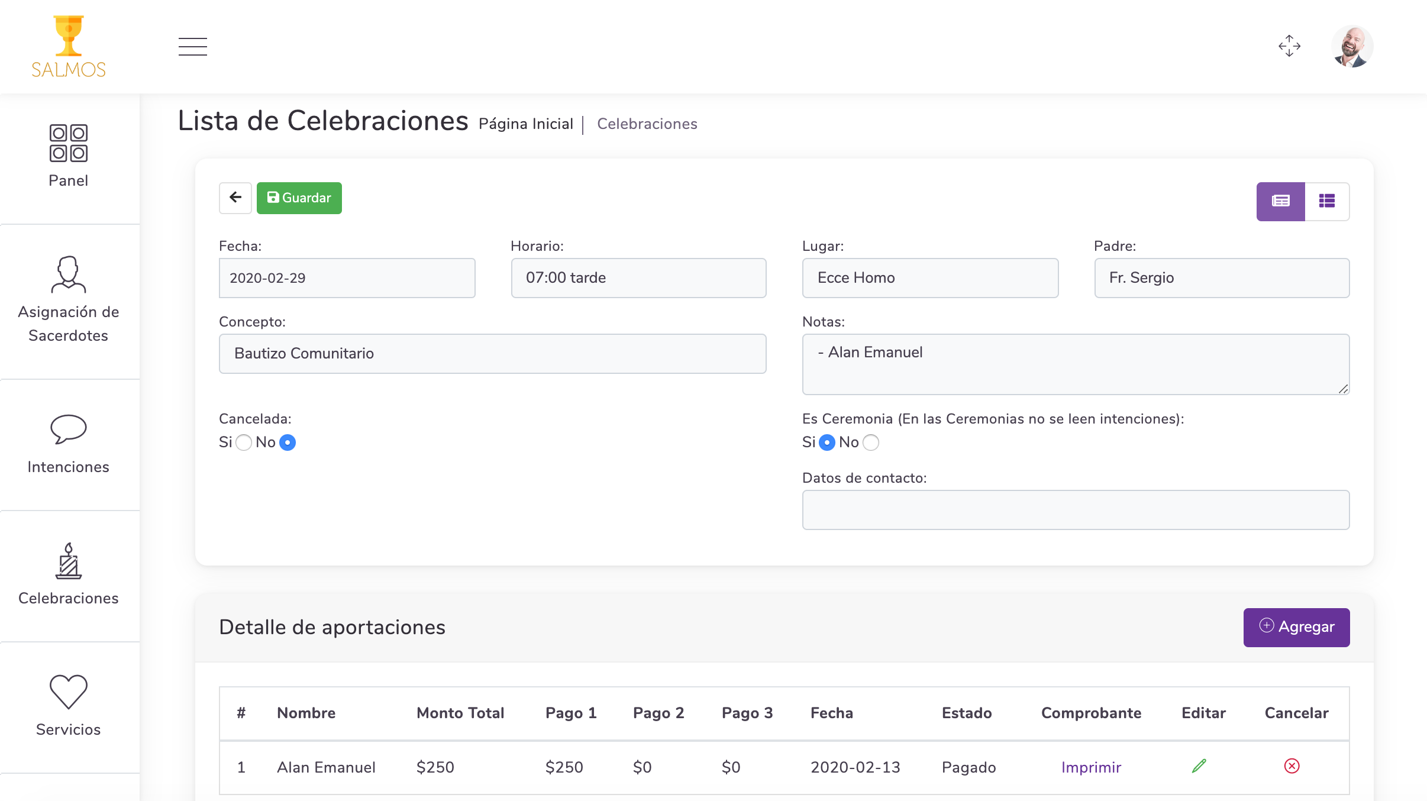Click the fullscreen arrows icon

[1289, 46]
